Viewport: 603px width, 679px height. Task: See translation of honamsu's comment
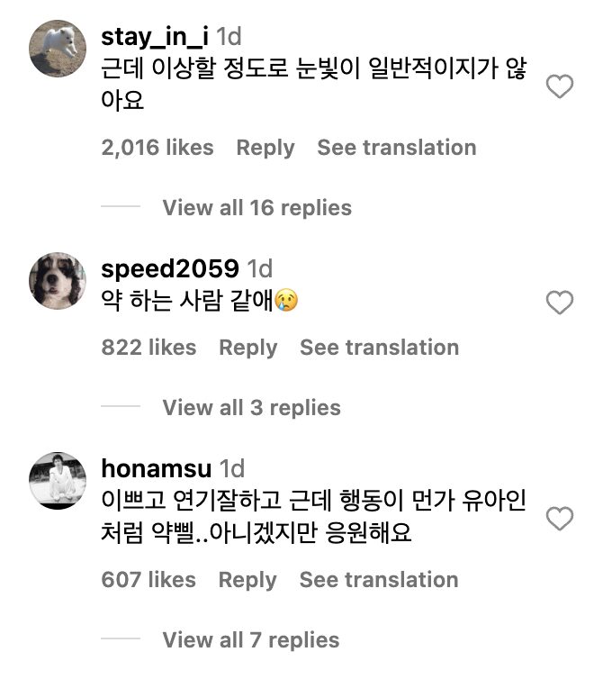379,580
